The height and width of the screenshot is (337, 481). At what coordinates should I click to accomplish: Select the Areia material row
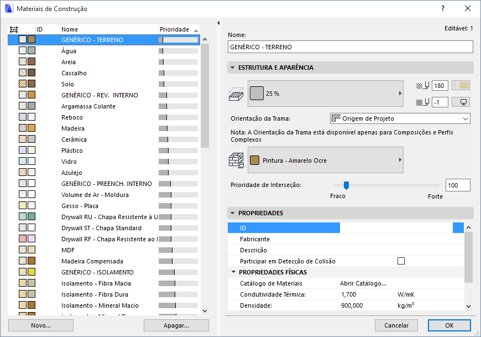coord(104,61)
